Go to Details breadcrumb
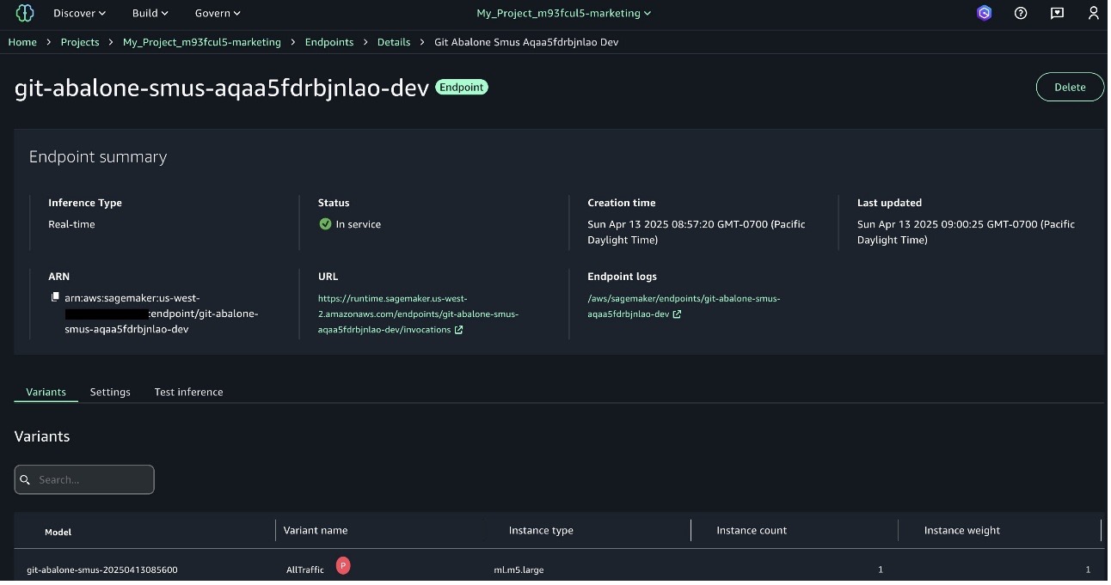This screenshot has width=1111, height=585. pyautogui.click(x=394, y=42)
